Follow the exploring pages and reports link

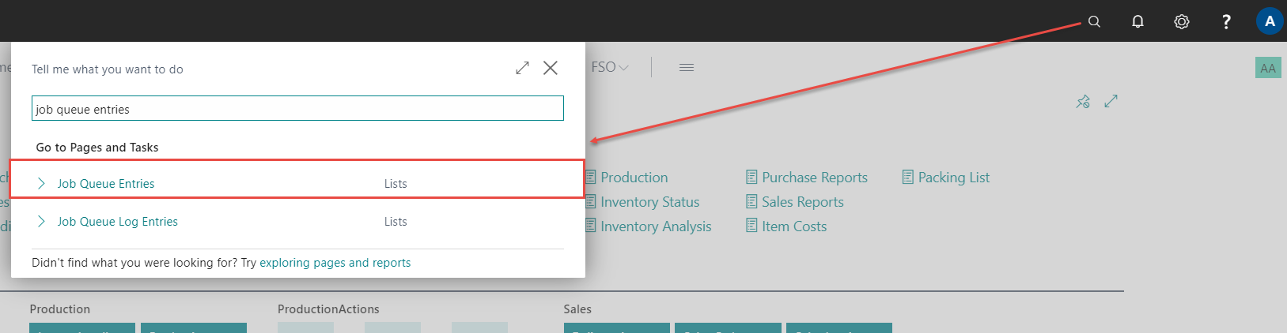tap(335, 263)
